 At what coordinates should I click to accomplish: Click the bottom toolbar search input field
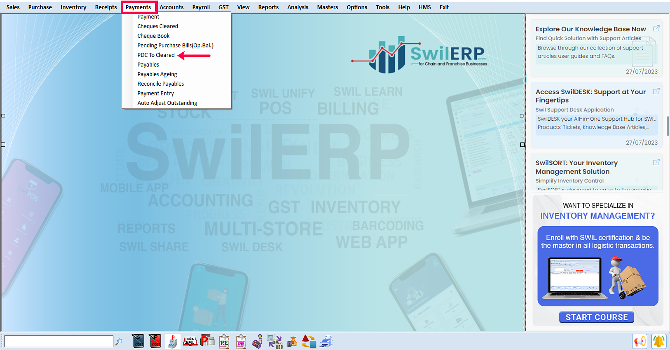click(x=59, y=341)
